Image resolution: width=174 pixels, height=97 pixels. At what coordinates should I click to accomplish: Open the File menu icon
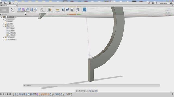pyautogui.click(x=5, y=3)
